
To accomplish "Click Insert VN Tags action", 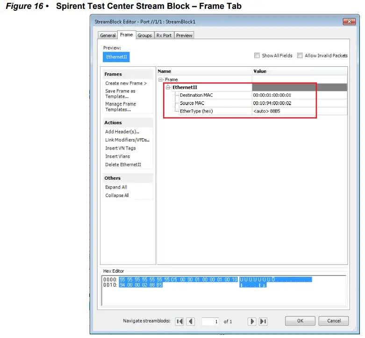I will coord(121,148).
